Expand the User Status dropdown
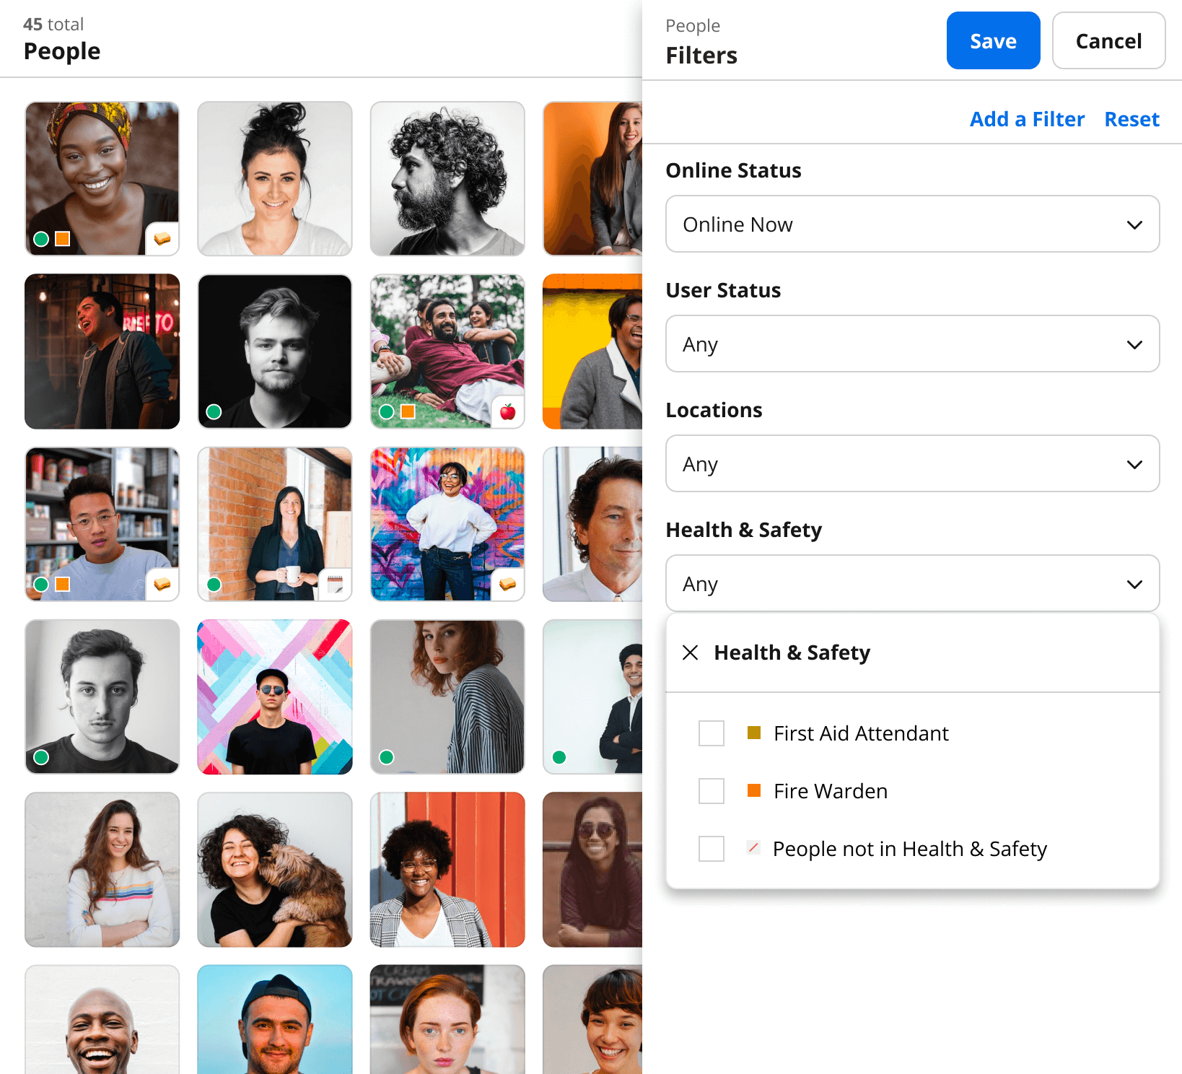1182x1074 pixels. pyautogui.click(x=912, y=344)
